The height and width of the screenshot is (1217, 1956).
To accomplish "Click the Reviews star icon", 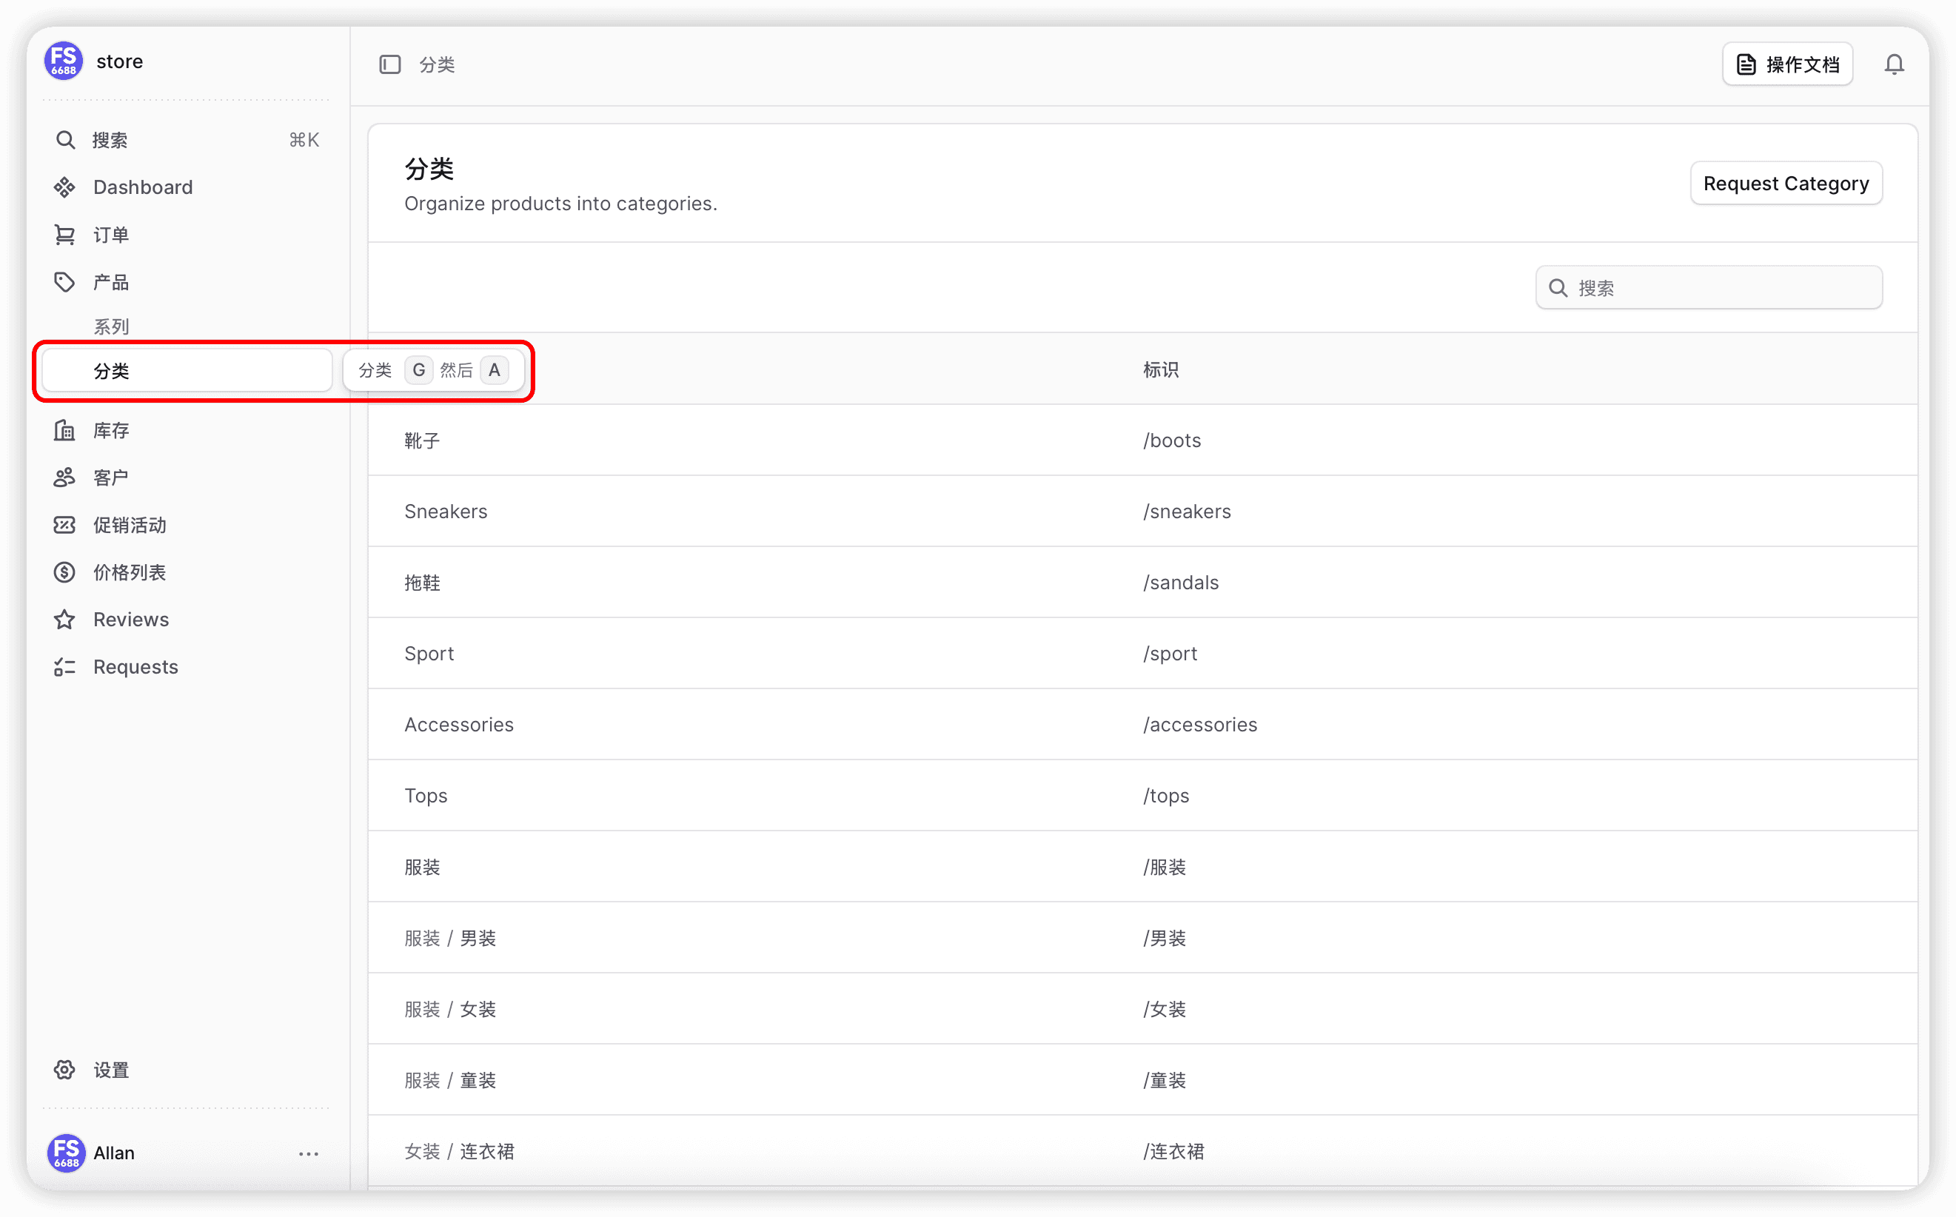I will point(64,620).
